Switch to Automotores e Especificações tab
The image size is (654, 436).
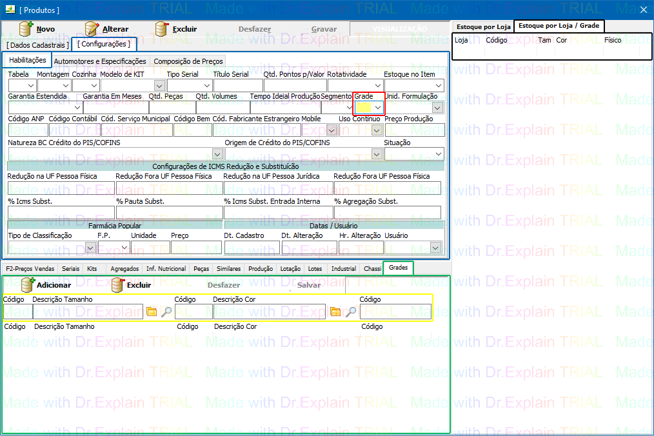tap(100, 61)
